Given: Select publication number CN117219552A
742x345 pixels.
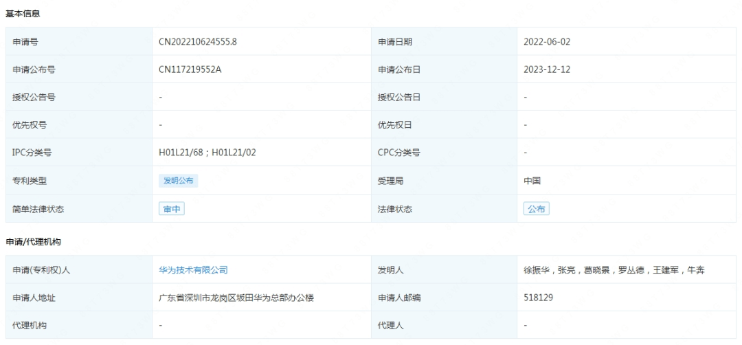Looking at the screenshot, I should (190, 69).
